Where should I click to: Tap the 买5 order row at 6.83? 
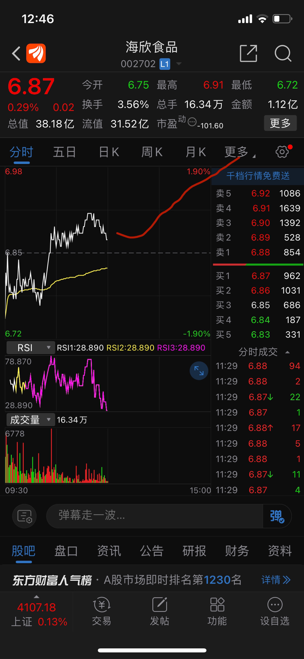(258, 334)
